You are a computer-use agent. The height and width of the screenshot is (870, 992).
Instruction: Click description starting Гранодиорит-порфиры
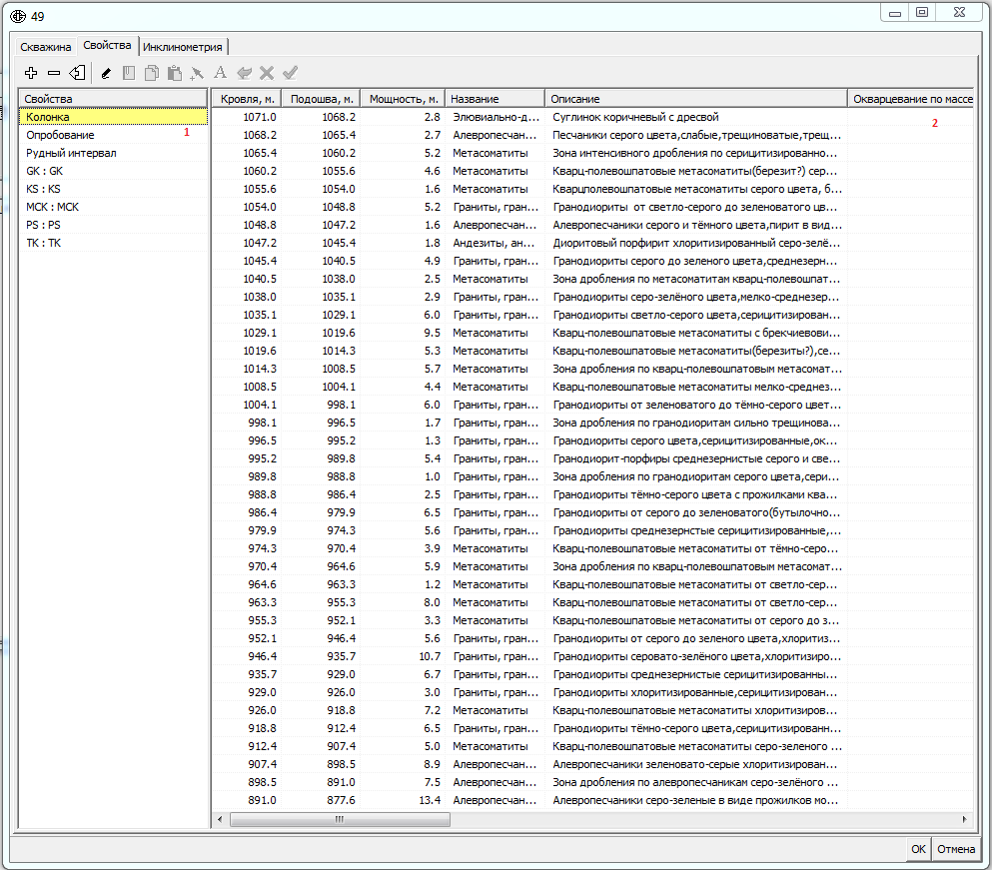pyautogui.click(x=696, y=458)
